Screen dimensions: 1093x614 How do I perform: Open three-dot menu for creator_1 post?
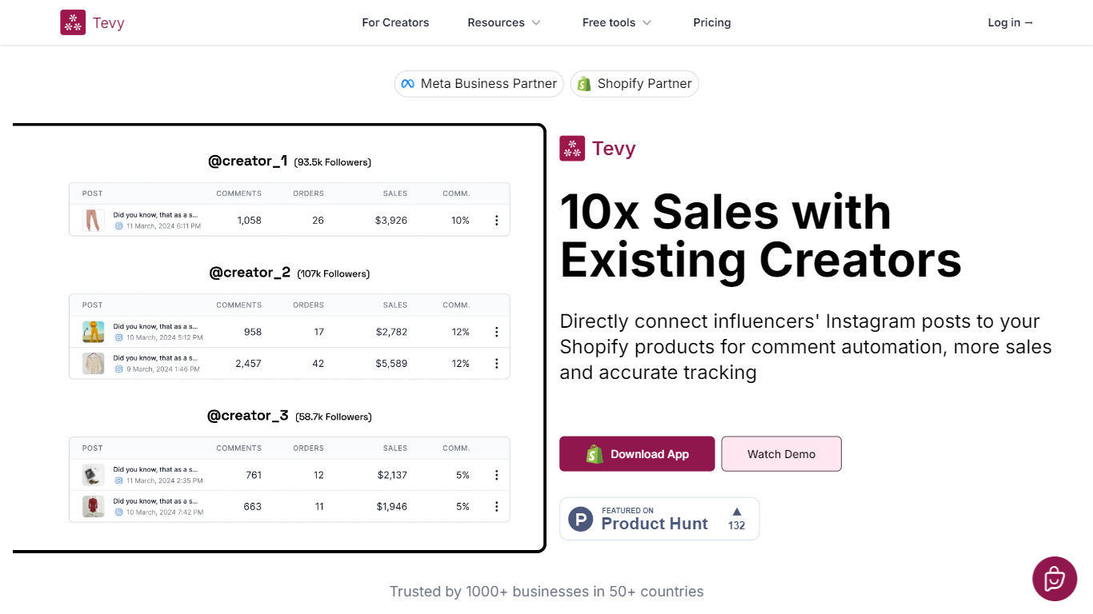(x=496, y=221)
